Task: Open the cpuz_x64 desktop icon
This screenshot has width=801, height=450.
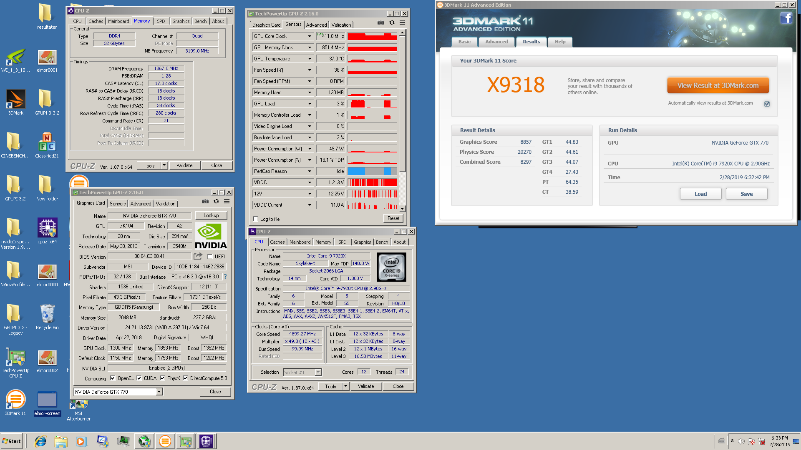Action: click(47, 231)
